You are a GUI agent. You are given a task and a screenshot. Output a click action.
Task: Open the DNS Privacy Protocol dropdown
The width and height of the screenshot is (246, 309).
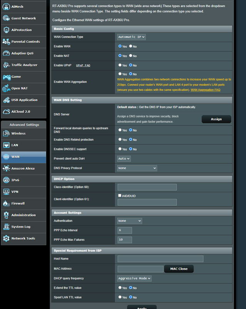(137, 168)
